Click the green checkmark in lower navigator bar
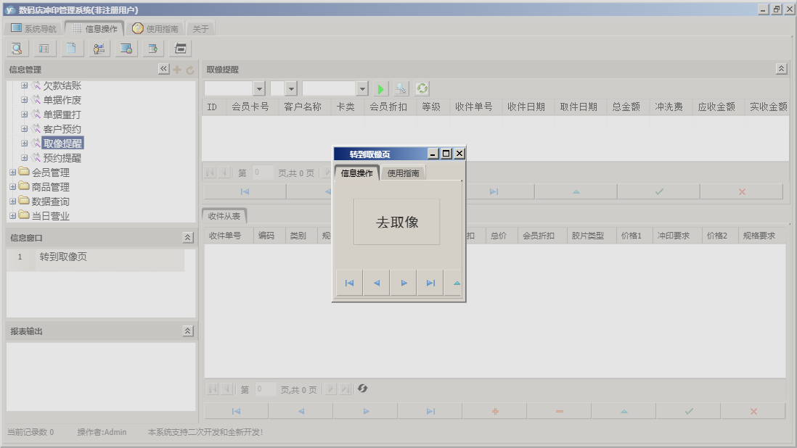797x448 pixels. tap(689, 412)
